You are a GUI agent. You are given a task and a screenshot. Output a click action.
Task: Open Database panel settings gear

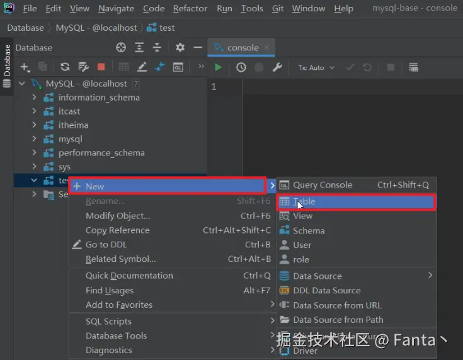180,47
